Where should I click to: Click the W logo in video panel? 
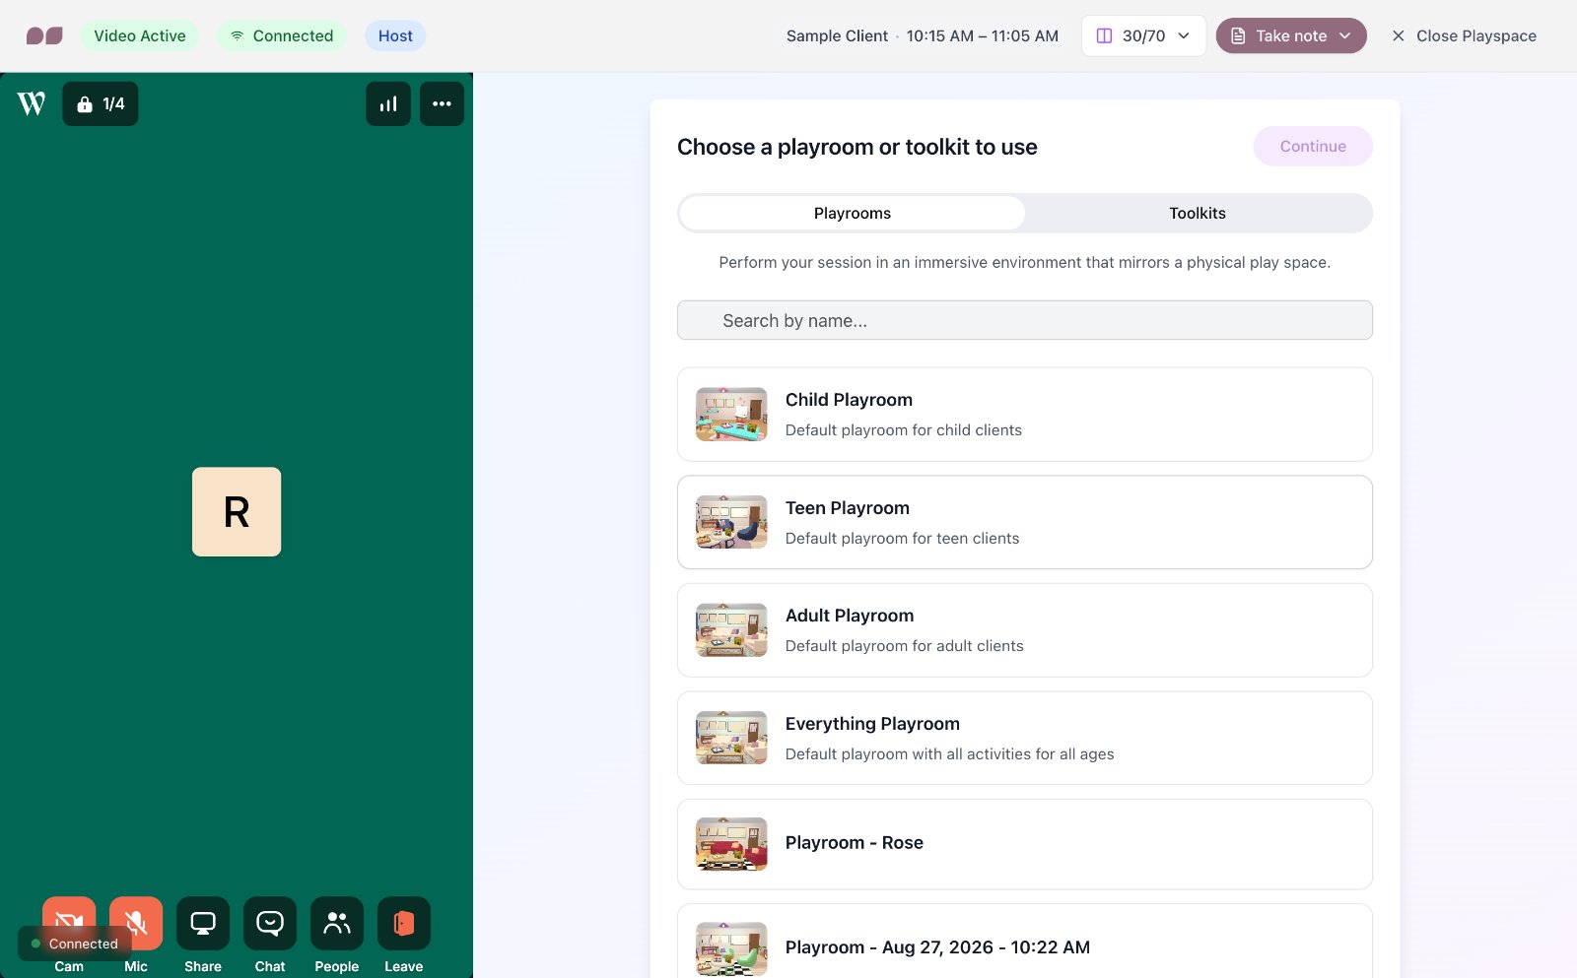tap(32, 103)
